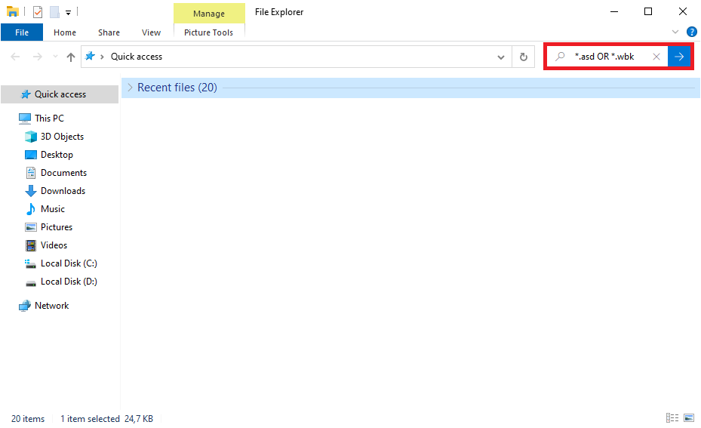Clear the search box text

point(656,57)
